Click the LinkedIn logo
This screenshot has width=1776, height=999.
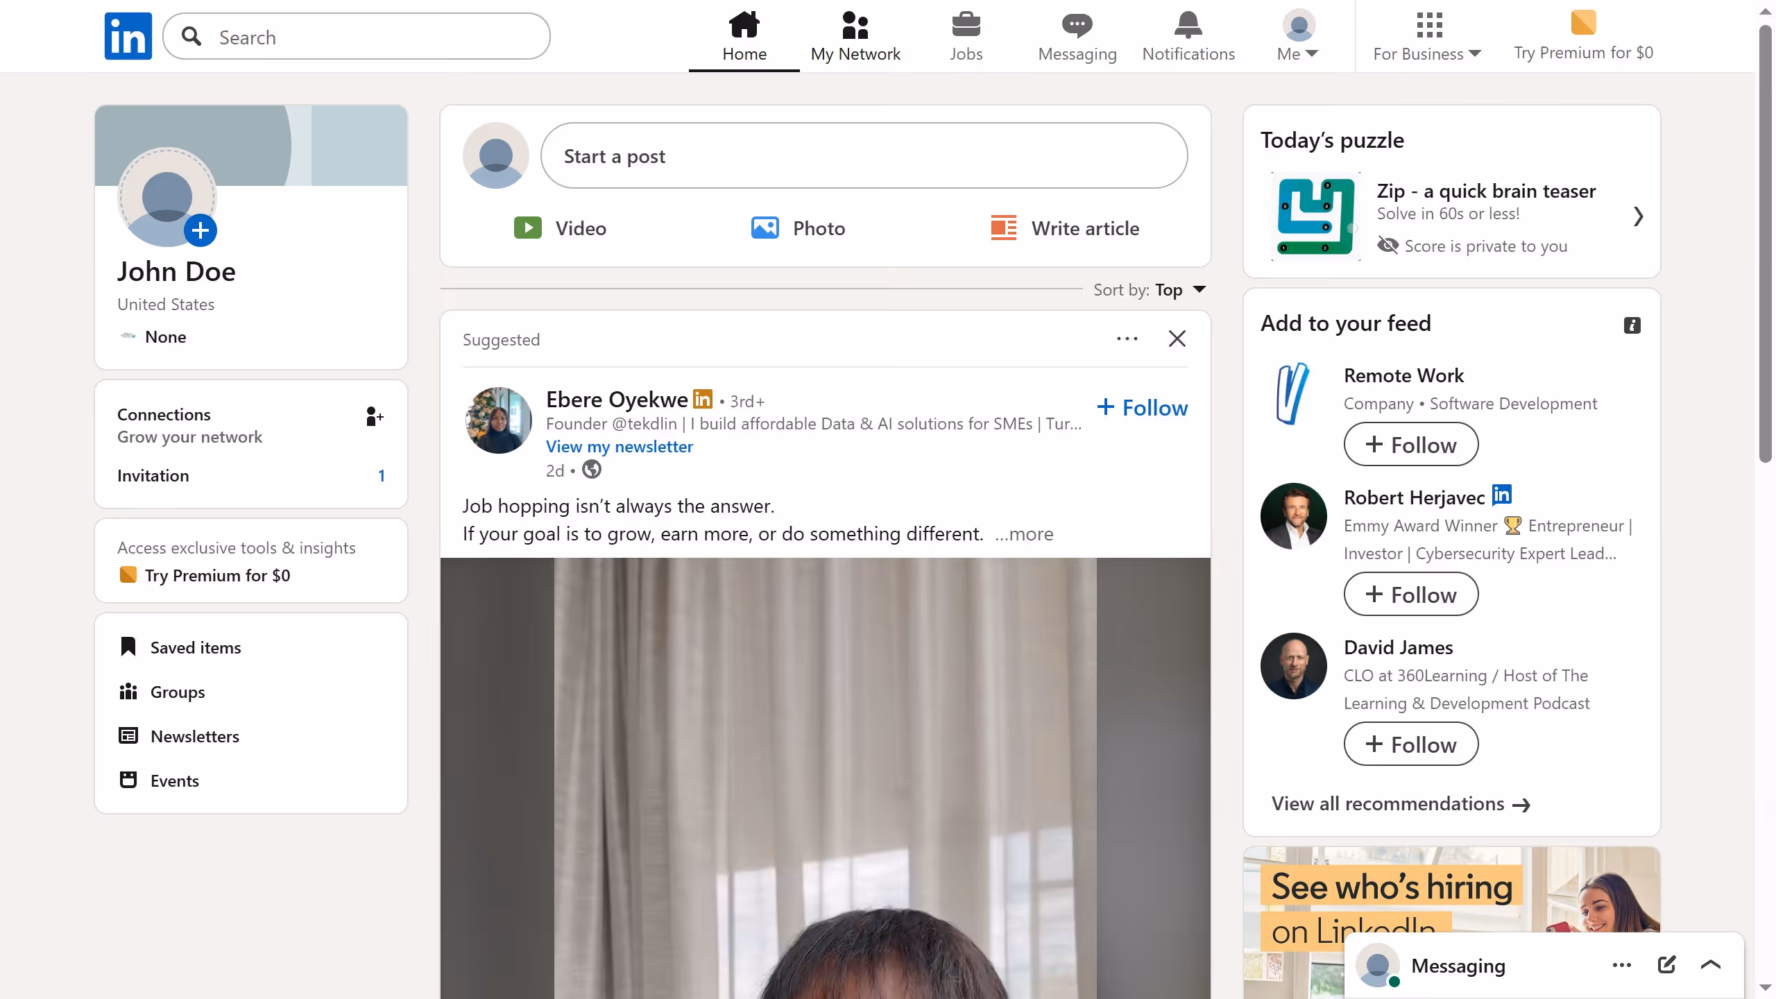click(128, 35)
